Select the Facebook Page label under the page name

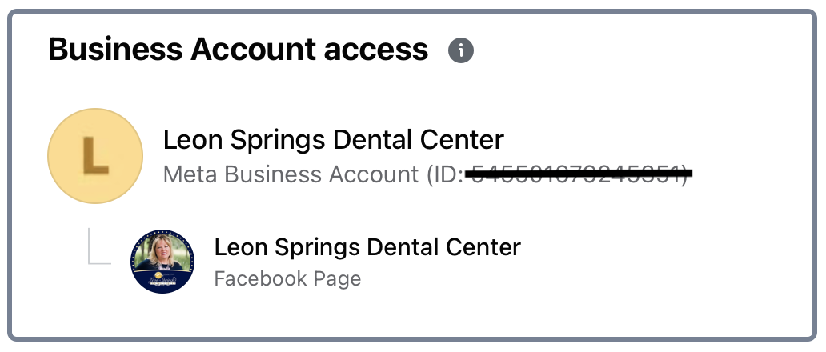(287, 279)
